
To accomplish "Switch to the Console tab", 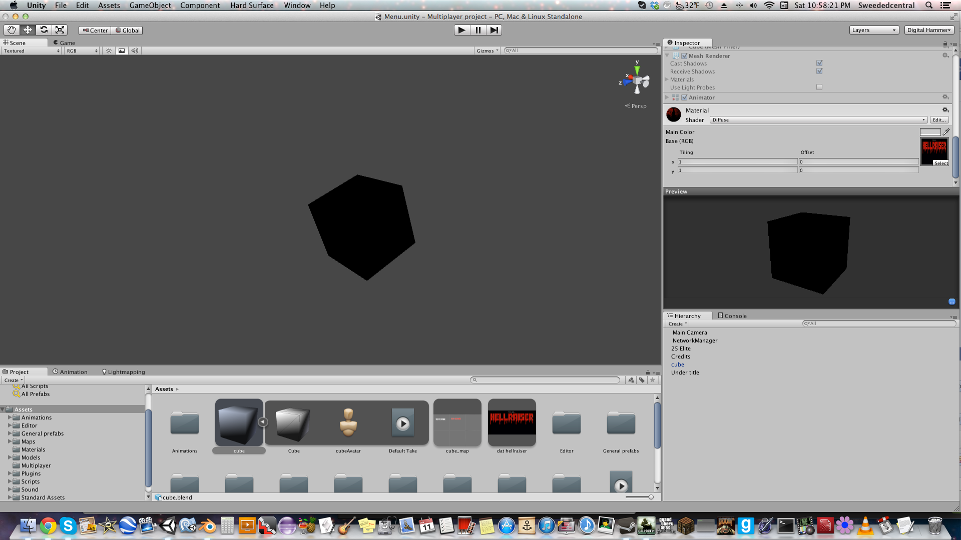I will click(732, 315).
